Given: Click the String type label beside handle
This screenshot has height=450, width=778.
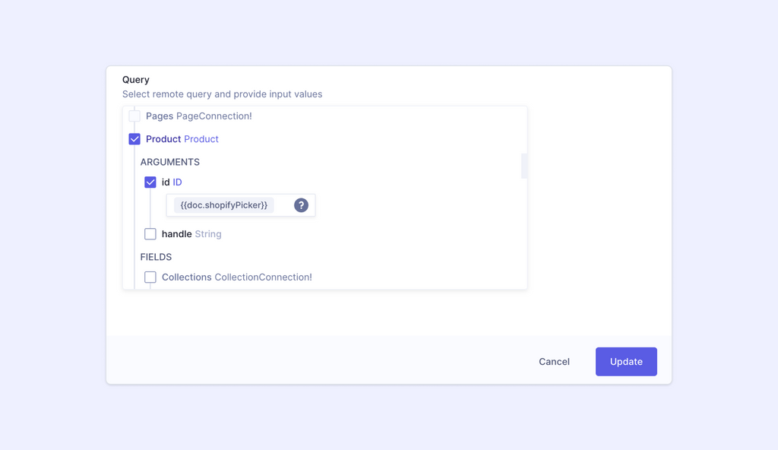Looking at the screenshot, I should click(208, 234).
